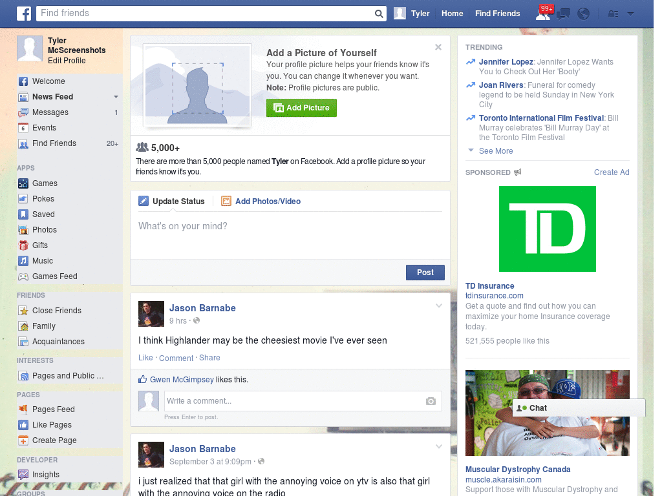The height and width of the screenshot is (496, 662).
Task: Open Jennifer Lopez trending topic
Action: (x=506, y=62)
